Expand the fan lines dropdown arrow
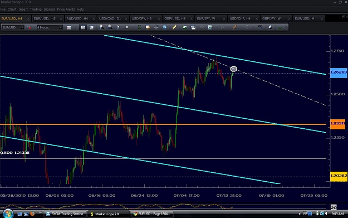The height and width of the screenshot is (218, 348). pos(228,27)
